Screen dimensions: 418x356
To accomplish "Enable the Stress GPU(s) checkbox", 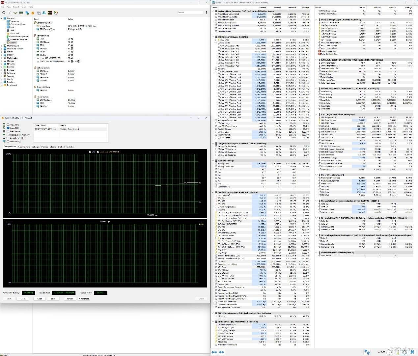I will tap(8, 142).
